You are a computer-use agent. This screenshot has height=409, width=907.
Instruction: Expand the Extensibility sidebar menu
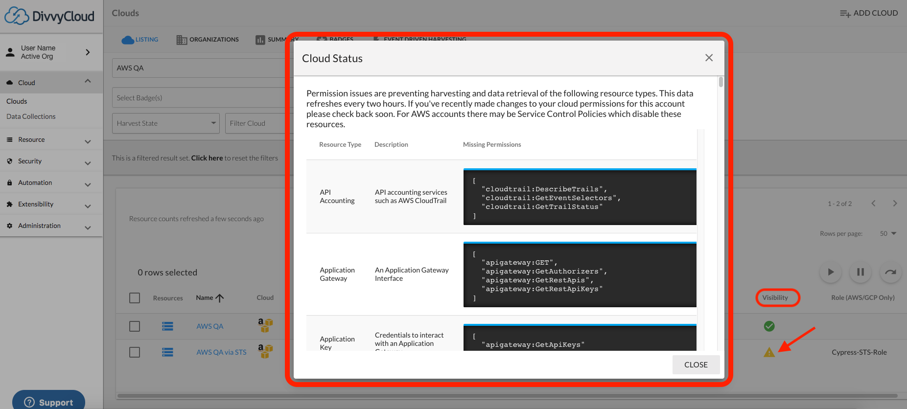88,206
